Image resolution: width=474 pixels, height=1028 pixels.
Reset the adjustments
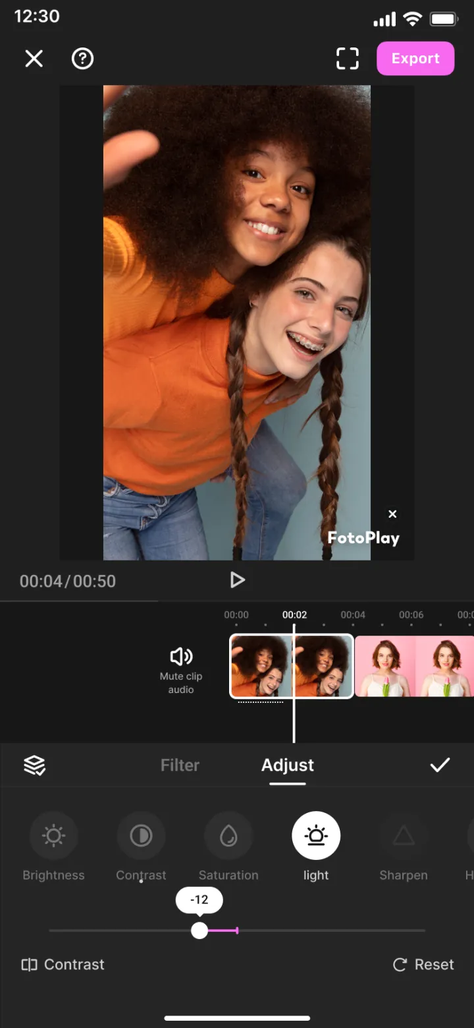tap(423, 965)
